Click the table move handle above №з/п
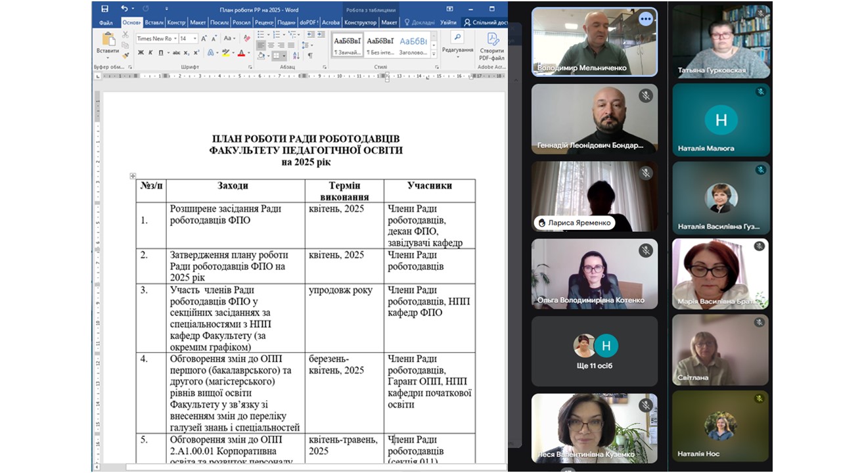This screenshot has width=841, height=473. coord(133,176)
